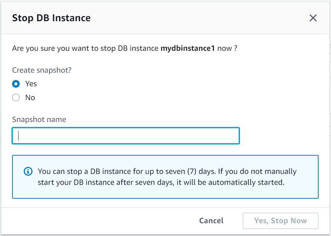Click the "No" radio option label

tap(30, 98)
